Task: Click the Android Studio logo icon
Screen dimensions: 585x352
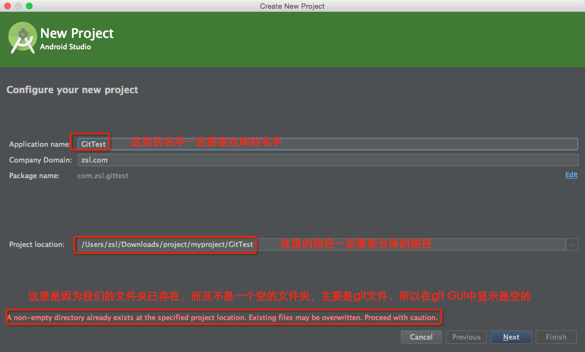Action: 22,38
